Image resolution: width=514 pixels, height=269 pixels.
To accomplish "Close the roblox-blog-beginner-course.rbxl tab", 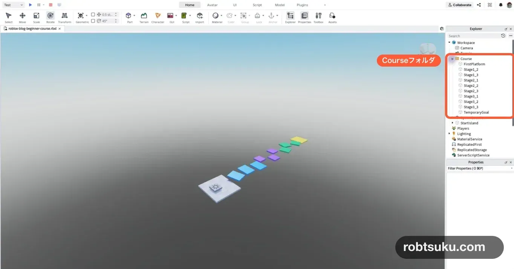I will 60,29.
